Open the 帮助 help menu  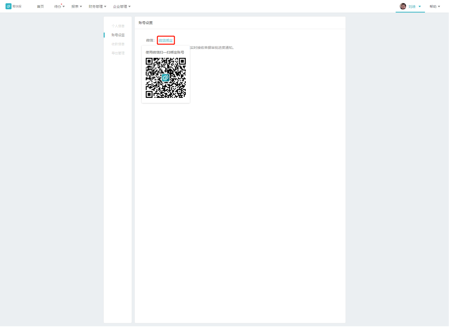(x=433, y=7)
